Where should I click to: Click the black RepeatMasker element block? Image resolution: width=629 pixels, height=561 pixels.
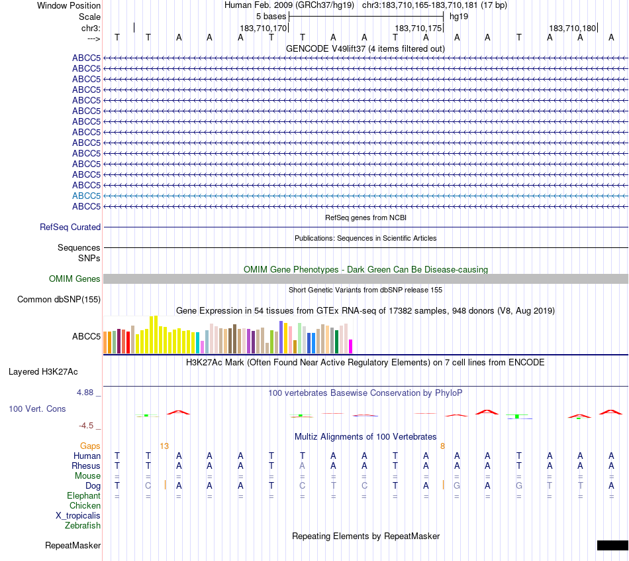point(612,545)
